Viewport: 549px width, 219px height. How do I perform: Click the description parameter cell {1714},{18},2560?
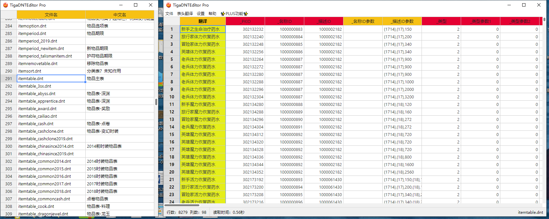pos(402,172)
